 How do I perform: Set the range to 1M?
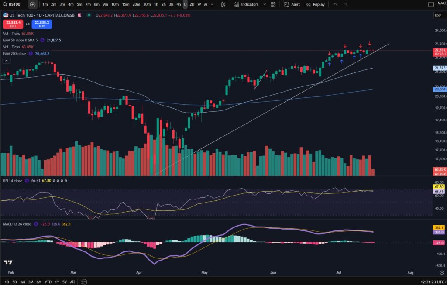[x=23, y=282]
